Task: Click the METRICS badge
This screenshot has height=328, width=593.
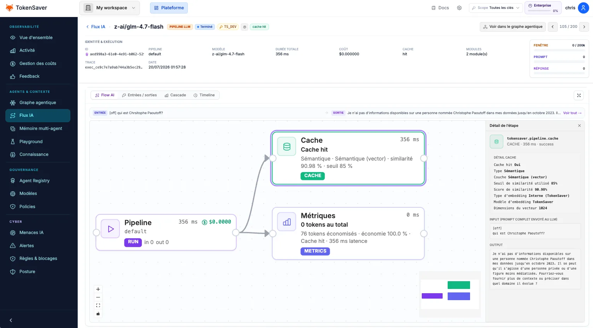Action: 315,251
